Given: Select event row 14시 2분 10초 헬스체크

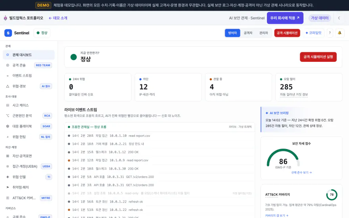Looking at the screenshot, I should point(159,168).
